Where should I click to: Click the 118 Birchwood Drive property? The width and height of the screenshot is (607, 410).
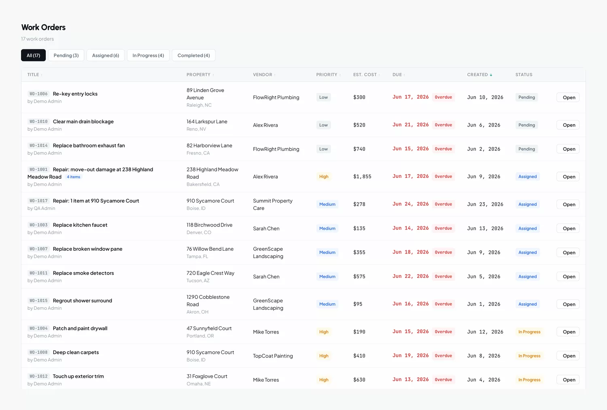click(x=210, y=225)
